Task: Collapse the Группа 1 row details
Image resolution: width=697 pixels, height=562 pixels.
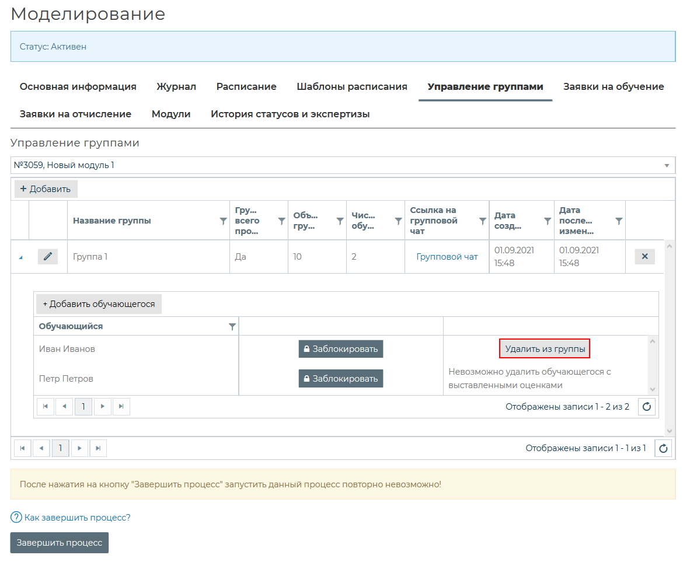Action: 21,257
